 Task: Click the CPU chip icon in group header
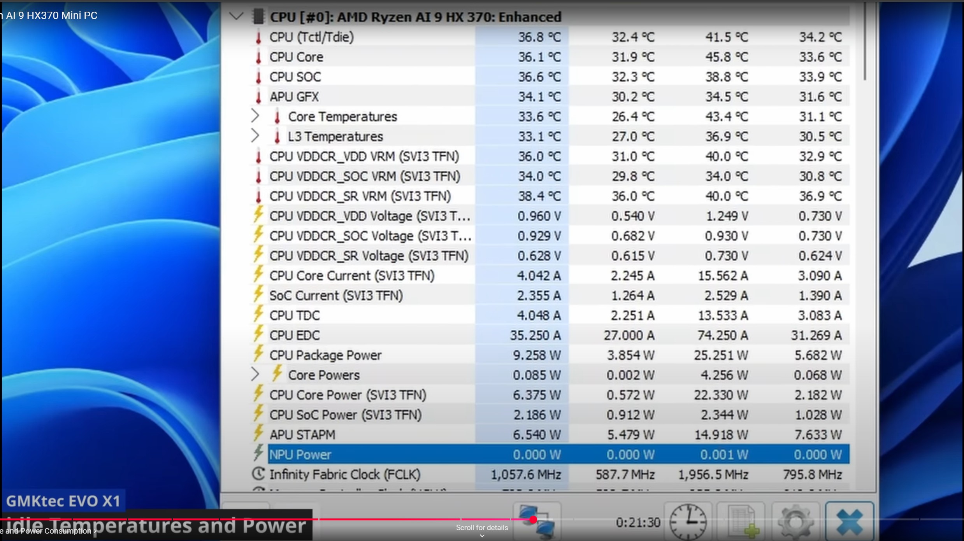(x=258, y=16)
